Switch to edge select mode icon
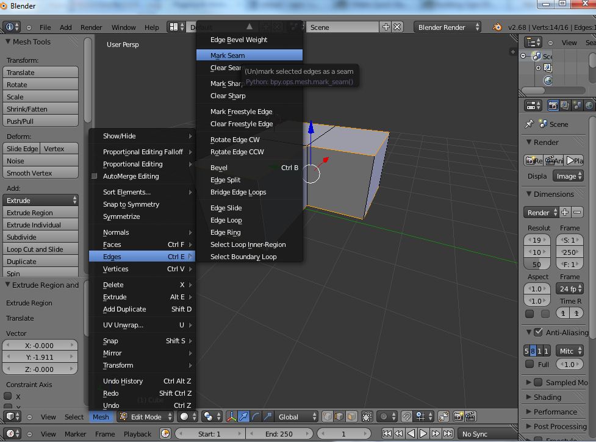 (x=339, y=416)
